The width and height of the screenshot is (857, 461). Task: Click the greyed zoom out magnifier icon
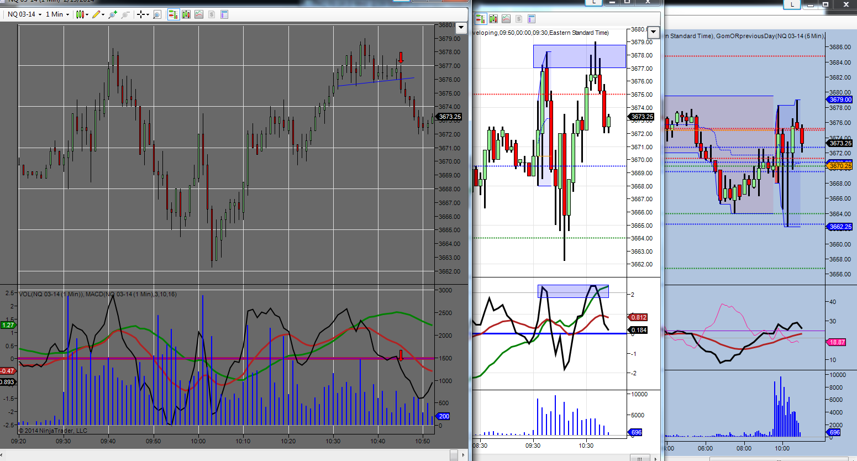click(x=125, y=14)
